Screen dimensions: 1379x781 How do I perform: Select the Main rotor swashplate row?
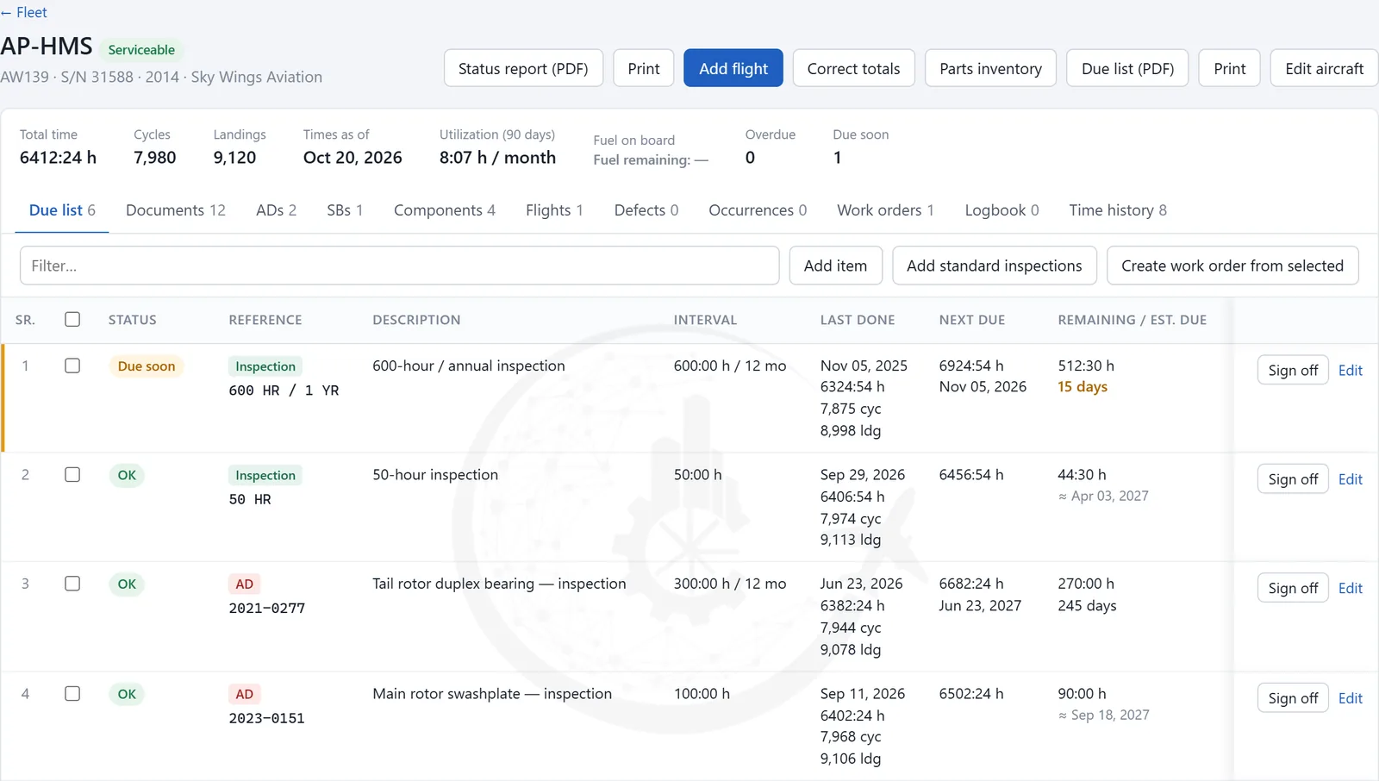[72, 693]
